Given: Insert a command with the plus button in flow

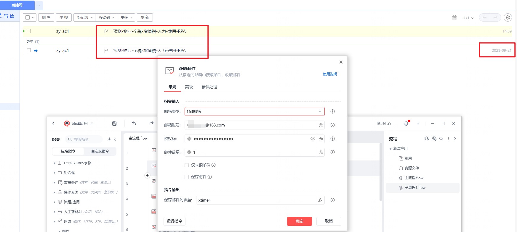Looking at the screenshot, I should coord(147,176).
